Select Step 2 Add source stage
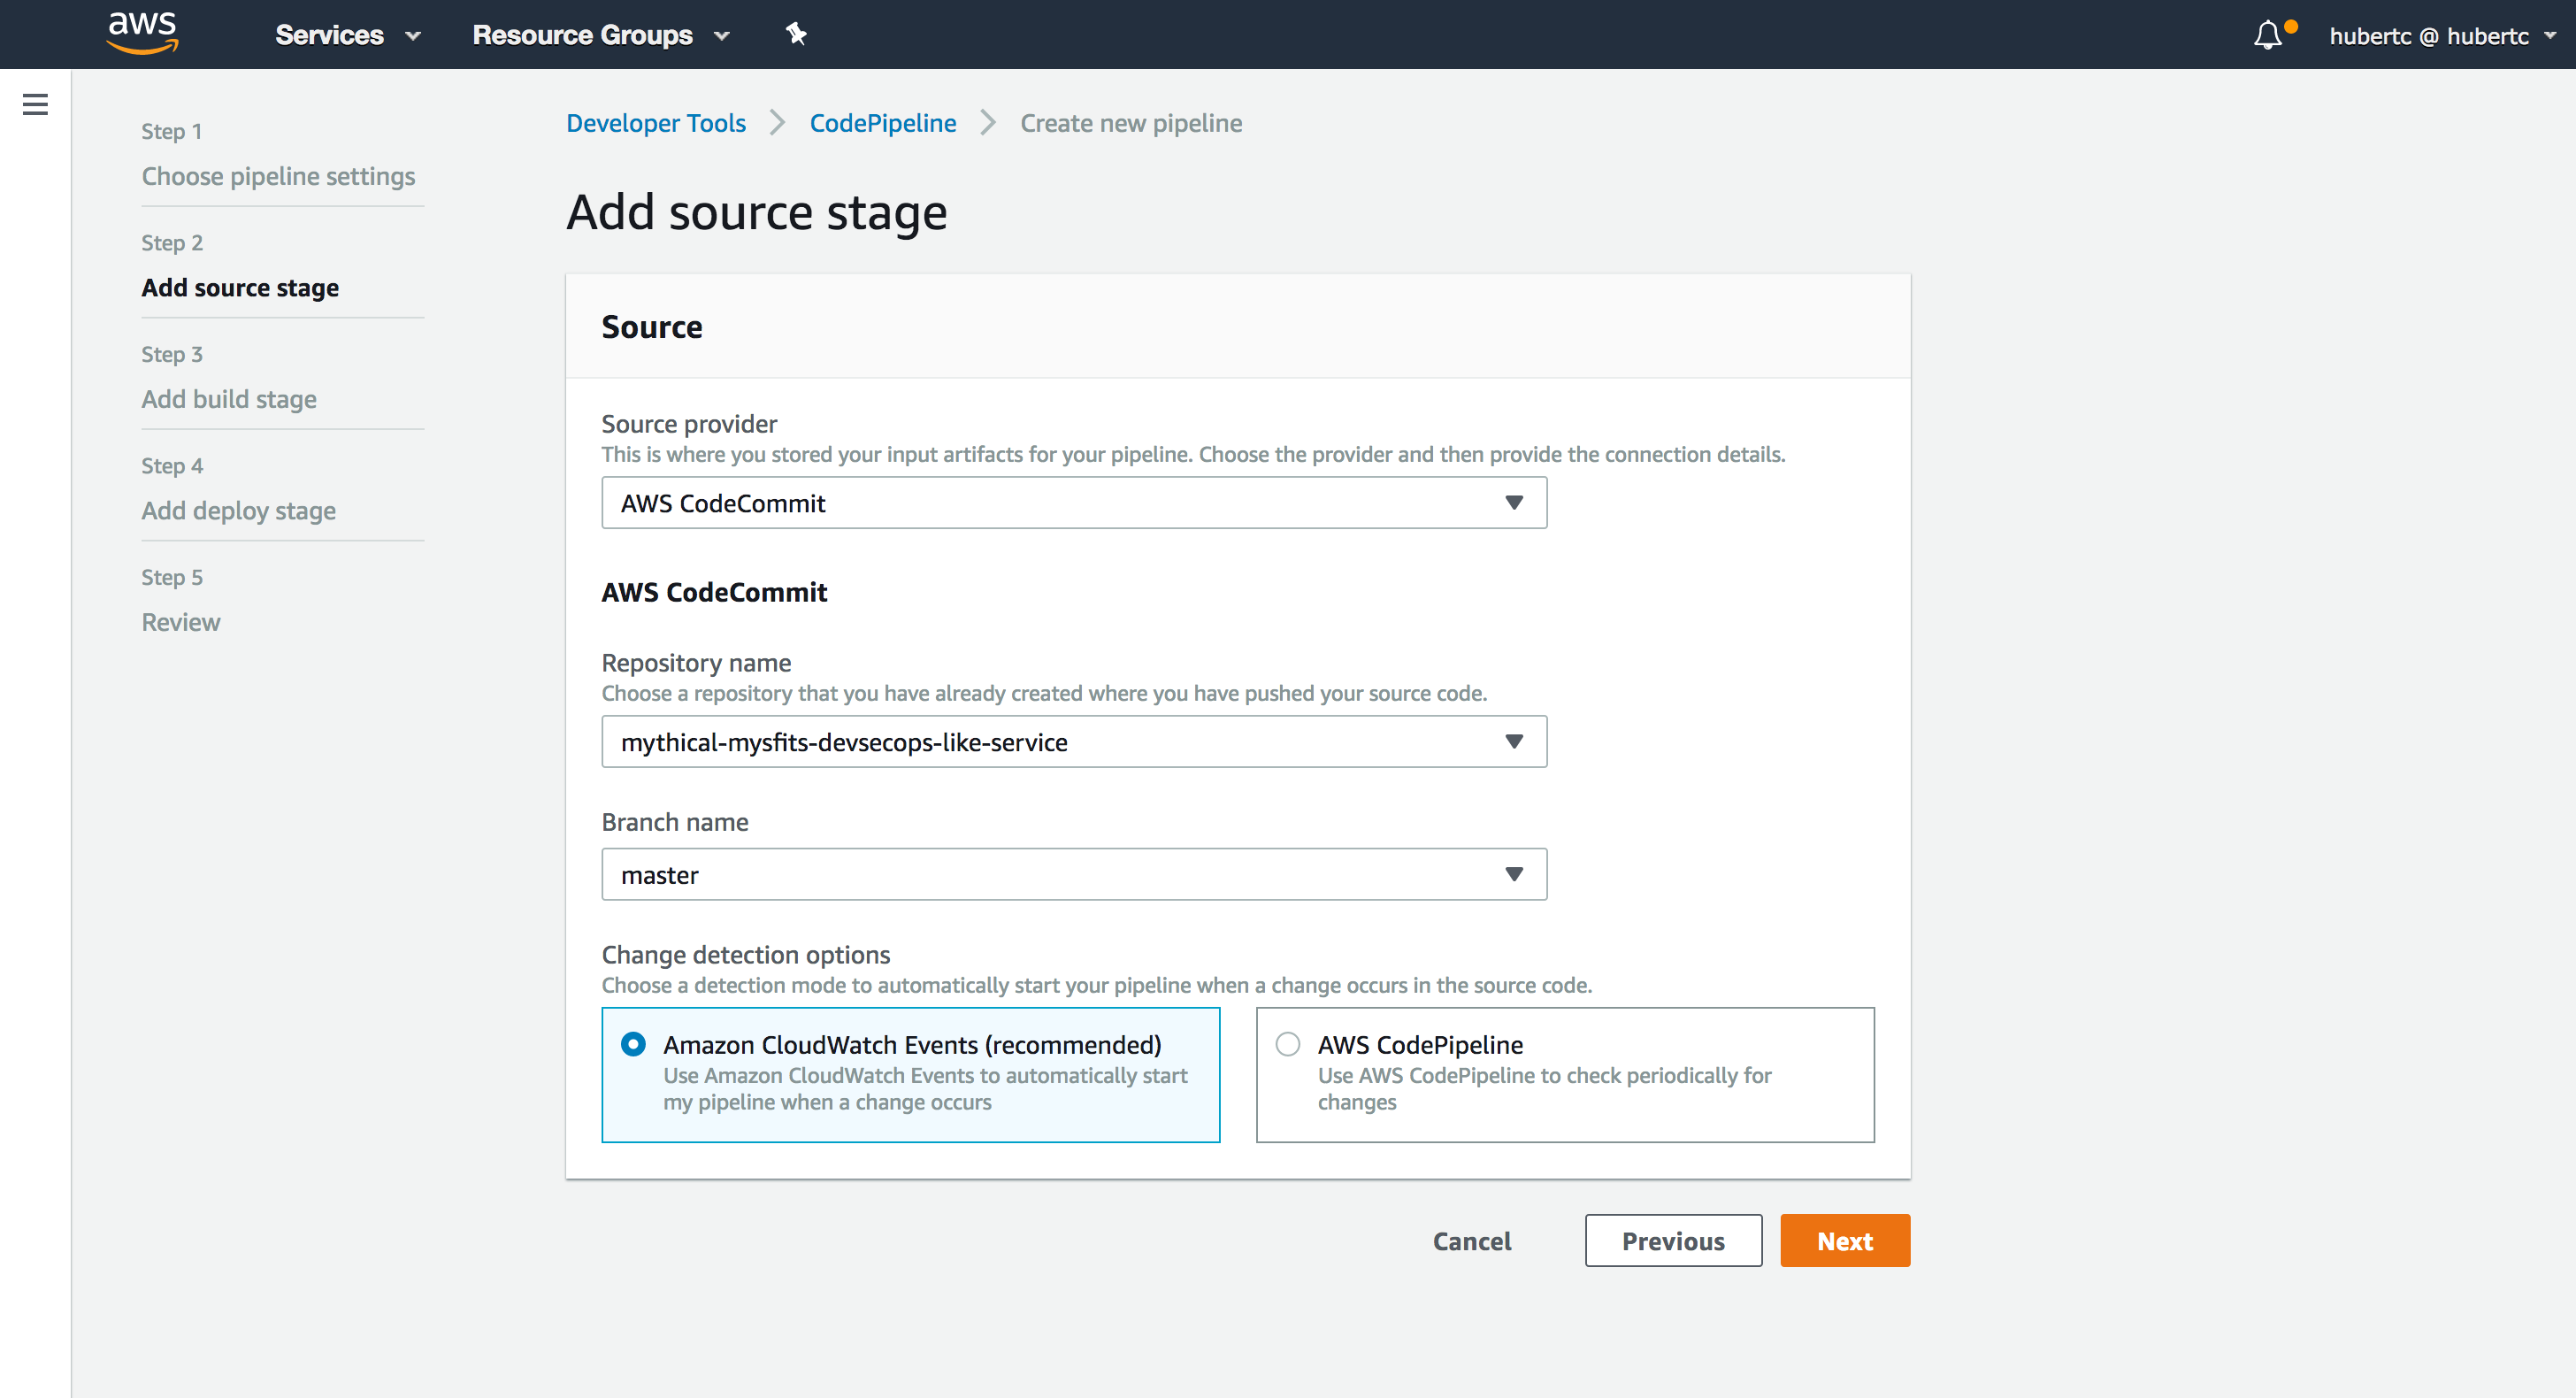Image resolution: width=2576 pixels, height=1398 pixels. point(240,288)
